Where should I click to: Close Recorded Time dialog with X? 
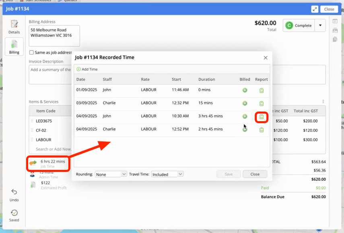click(266, 58)
